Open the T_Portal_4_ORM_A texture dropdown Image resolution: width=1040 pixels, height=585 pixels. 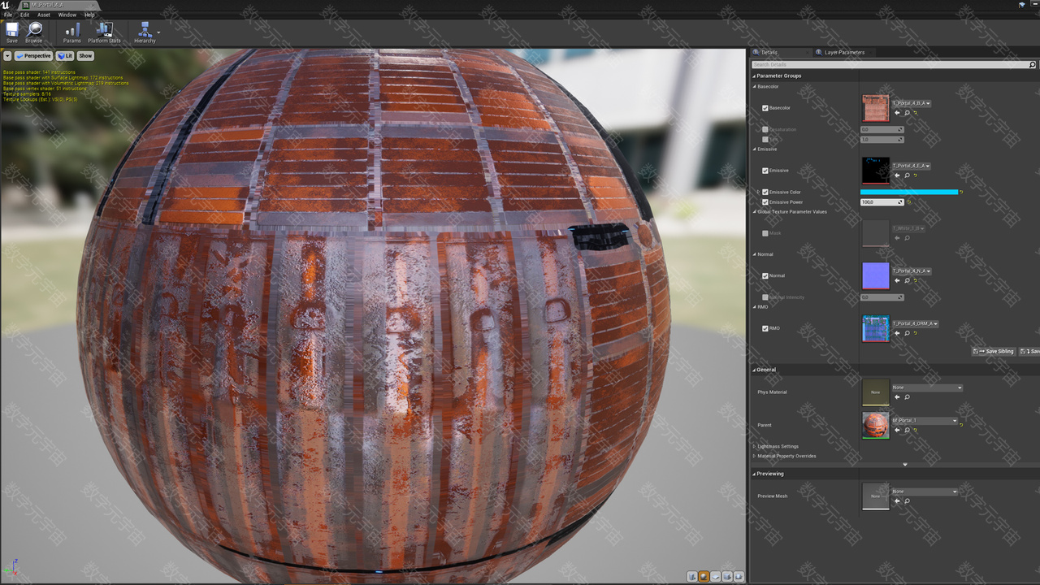point(916,323)
